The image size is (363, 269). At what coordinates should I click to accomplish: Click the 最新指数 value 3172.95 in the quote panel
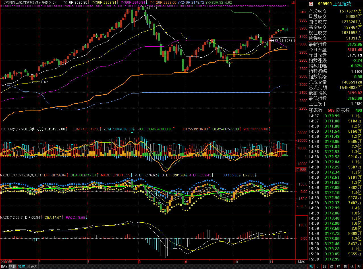tap(355, 45)
